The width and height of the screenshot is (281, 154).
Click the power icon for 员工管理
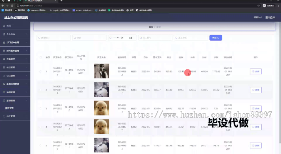4,116
